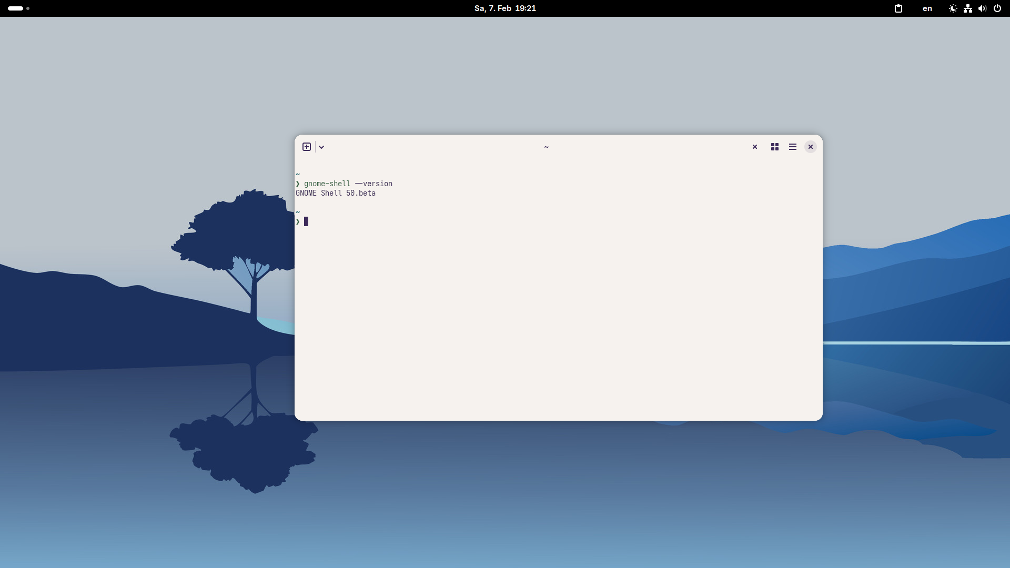Click the night light moon icon
Image resolution: width=1010 pixels, height=568 pixels.
953,8
